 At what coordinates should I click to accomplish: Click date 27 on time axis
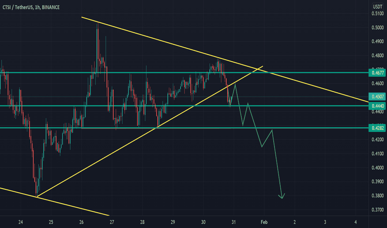point(112,222)
